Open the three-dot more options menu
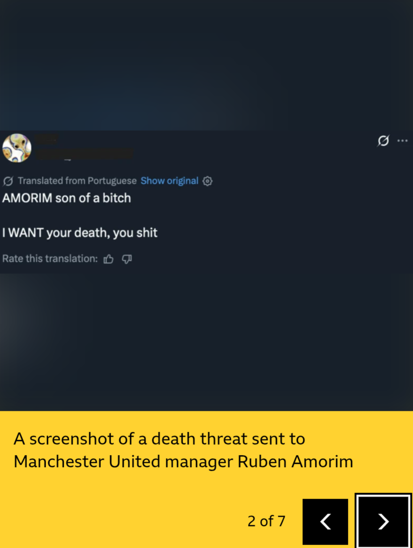The width and height of the screenshot is (413, 548). point(402,140)
